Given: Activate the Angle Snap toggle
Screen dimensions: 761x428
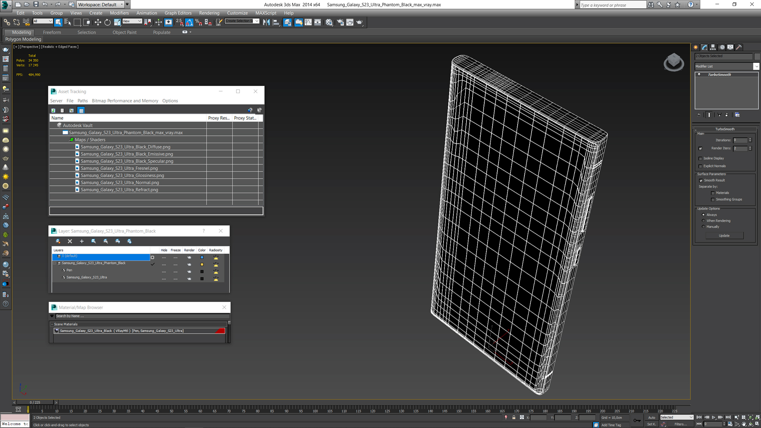Looking at the screenshot, I should (189, 23).
